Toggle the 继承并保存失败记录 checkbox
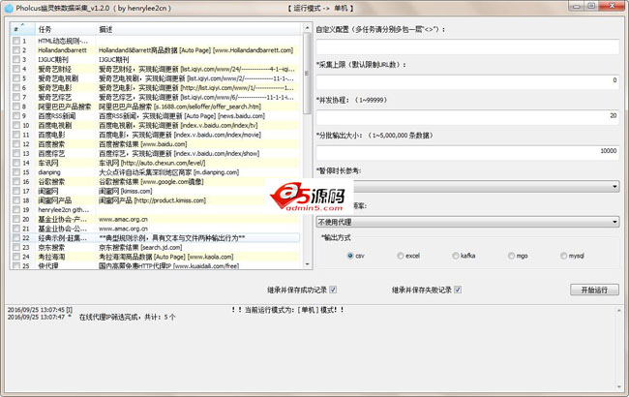Image resolution: width=629 pixels, height=397 pixels. (x=458, y=290)
